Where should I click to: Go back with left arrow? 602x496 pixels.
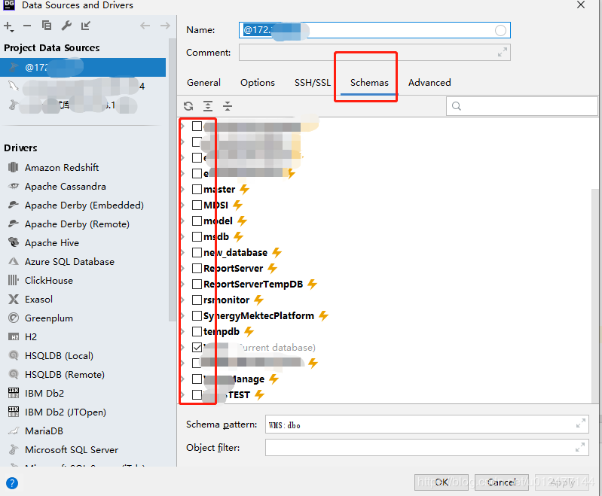145,26
